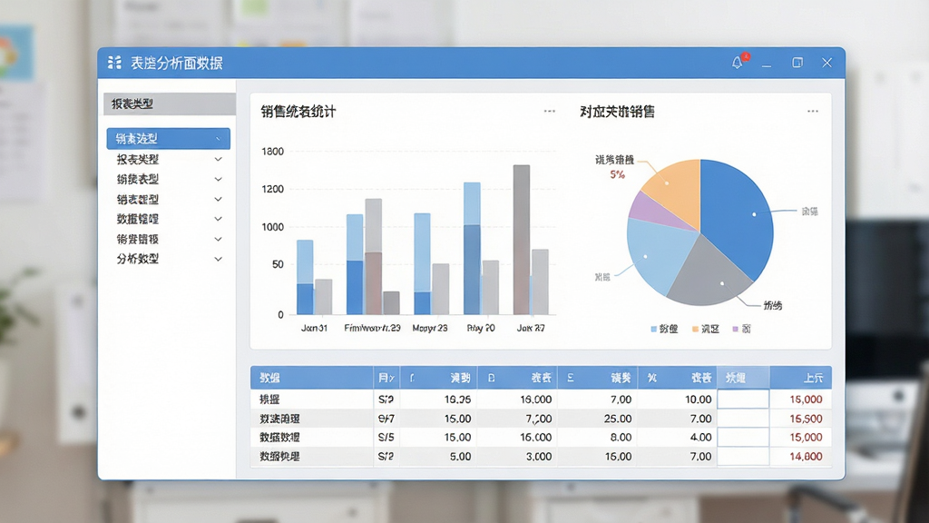
Task: Click the 25.00 table cell
Action: (x=617, y=419)
